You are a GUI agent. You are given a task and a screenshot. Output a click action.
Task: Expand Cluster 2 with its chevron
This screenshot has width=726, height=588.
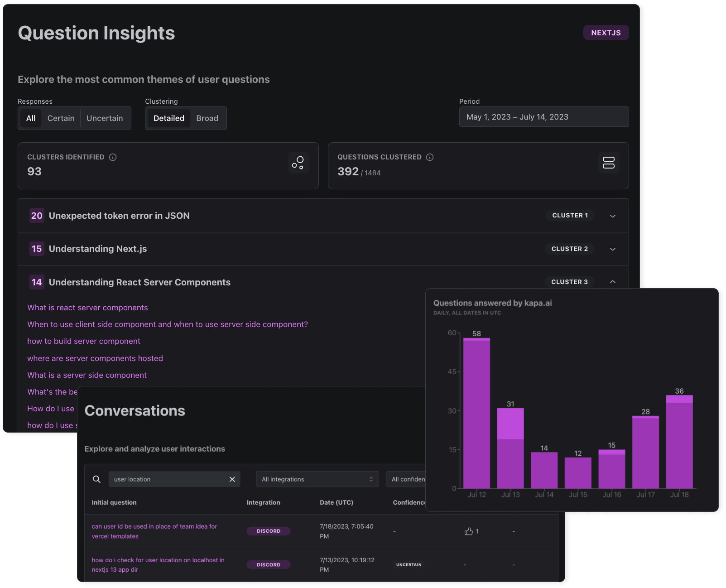tap(613, 249)
